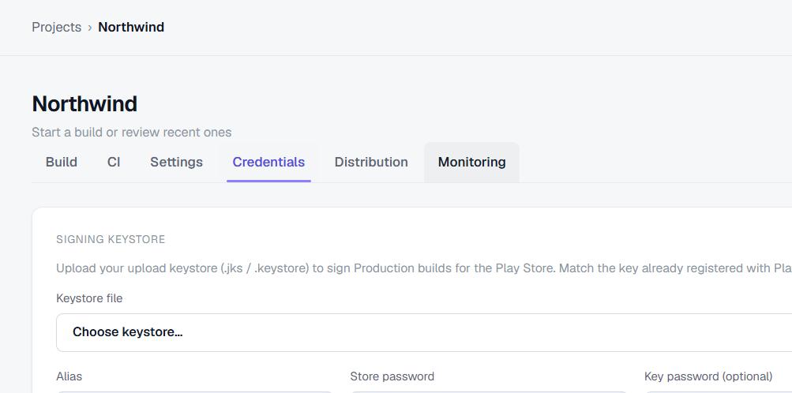792x393 pixels.
Task: Switch to the CI tab
Action: point(114,162)
